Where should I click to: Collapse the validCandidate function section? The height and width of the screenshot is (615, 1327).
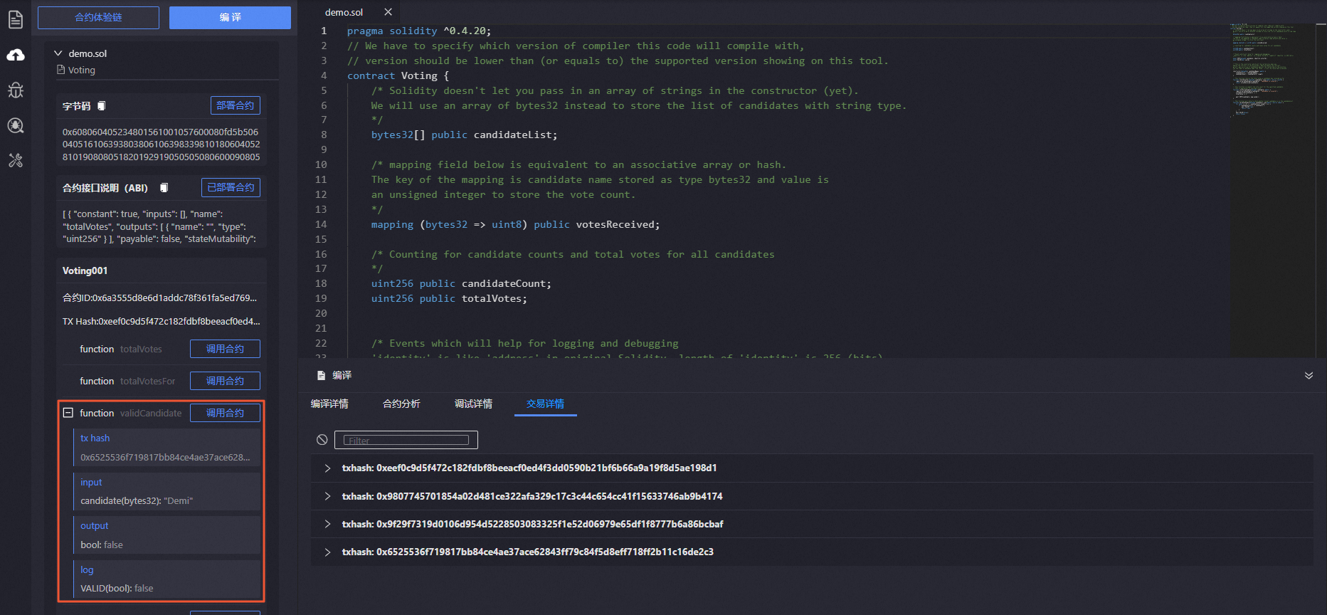click(x=68, y=413)
